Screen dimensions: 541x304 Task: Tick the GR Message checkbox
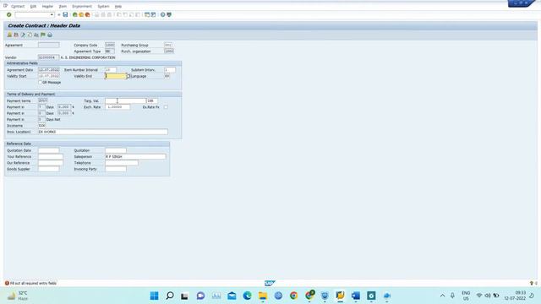click(40, 83)
